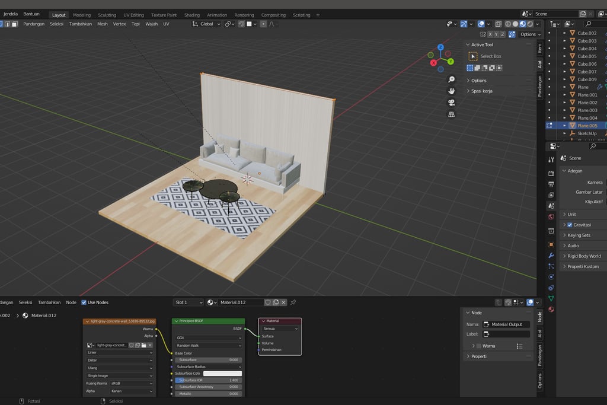Open the Material properties tab icon
The width and height of the screenshot is (607, 405).
(551, 310)
